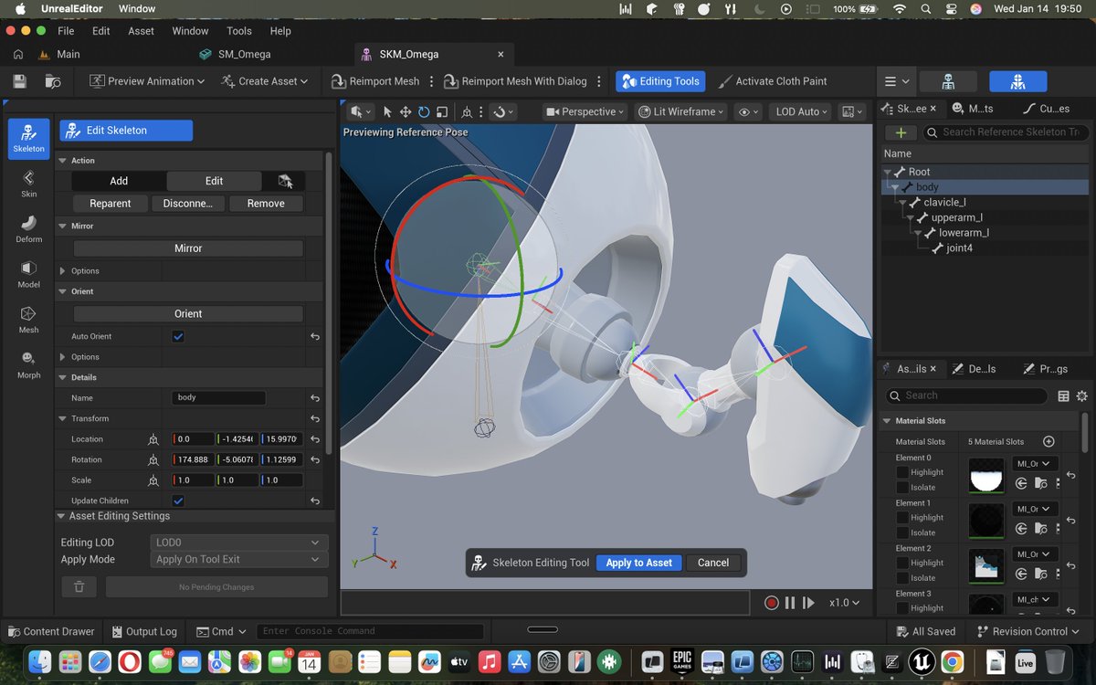Click the record button in viewport

click(x=771, y=603)
